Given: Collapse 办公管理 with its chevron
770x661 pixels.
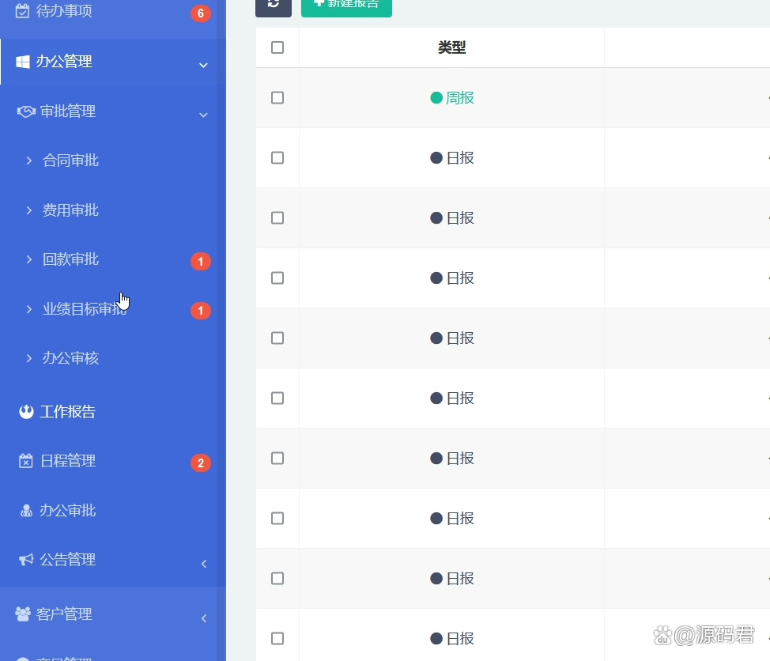Looking at the screenshot, I should [x=203, y=65].
